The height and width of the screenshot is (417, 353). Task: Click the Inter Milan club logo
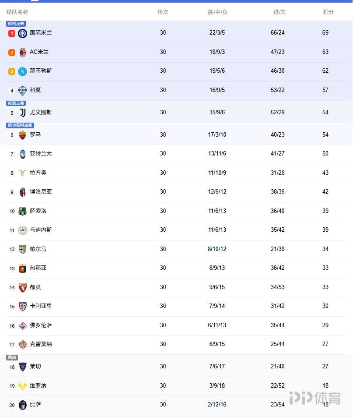pyautogui.click(x=22, y=33)
